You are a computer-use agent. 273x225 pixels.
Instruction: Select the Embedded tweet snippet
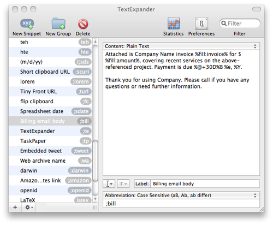tap(50, 151)
